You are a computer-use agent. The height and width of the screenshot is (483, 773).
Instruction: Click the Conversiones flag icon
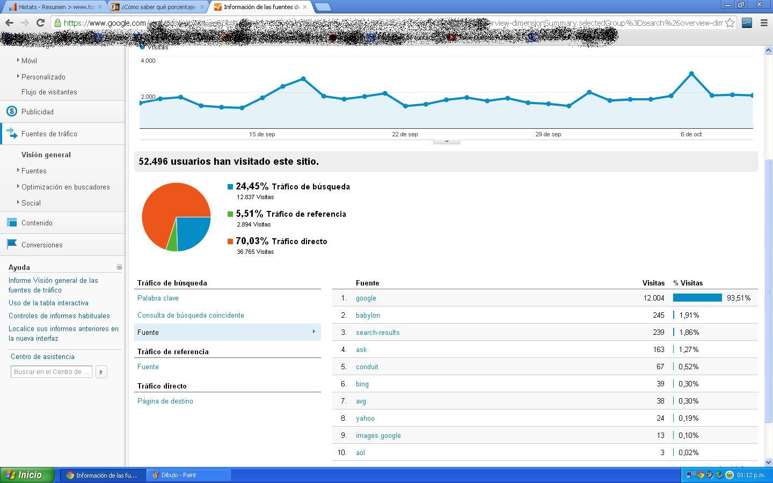tap(12, 244)
